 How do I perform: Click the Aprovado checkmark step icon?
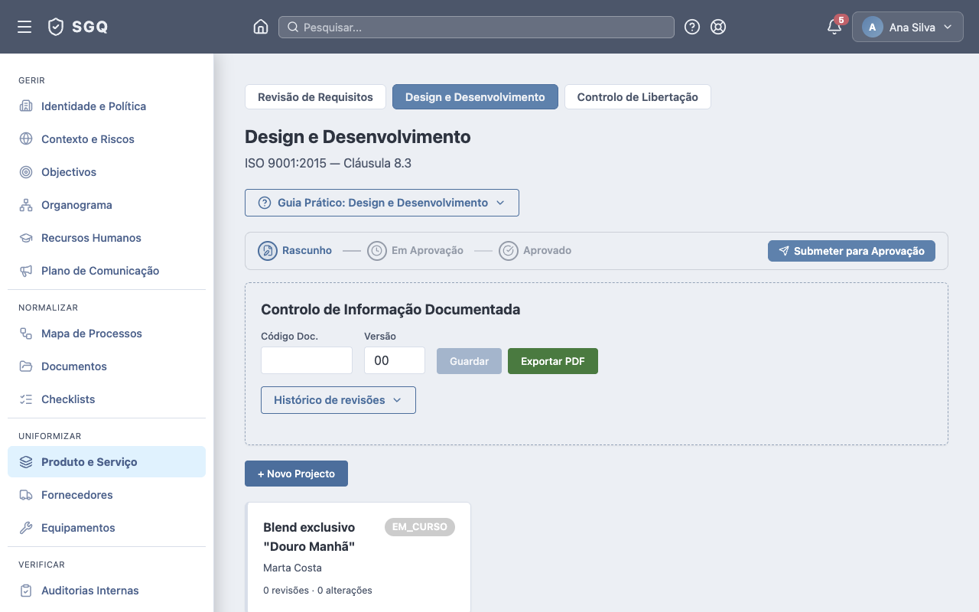[509, 251]
